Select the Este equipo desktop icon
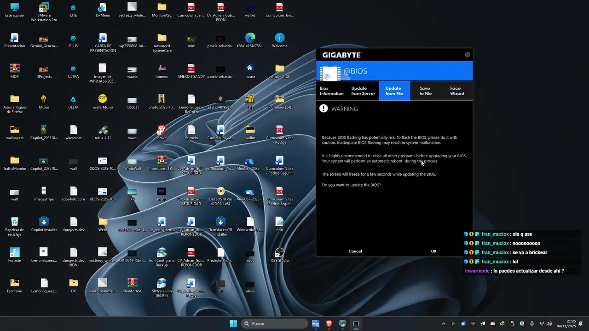 coord(15,10)
